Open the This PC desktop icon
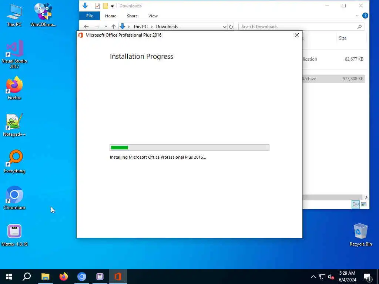 [14, 15]
